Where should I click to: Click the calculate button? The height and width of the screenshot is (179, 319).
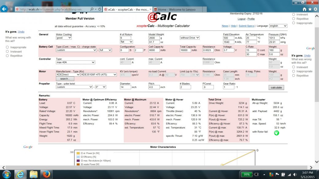[276, 88]
